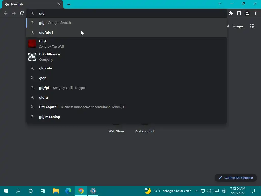The image size is (261, 196).
Task: Click the red Gfgf song thumbnail
Action: 32,44
